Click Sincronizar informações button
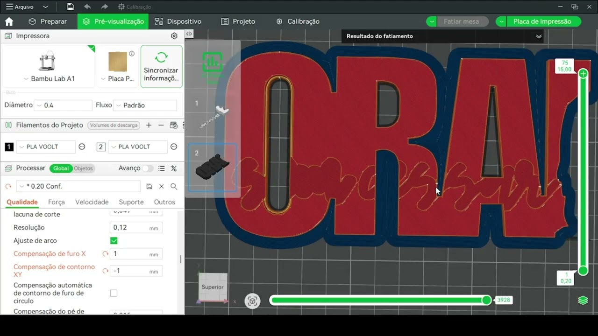This screenshot has height=336, width=598. pos(161,66)
